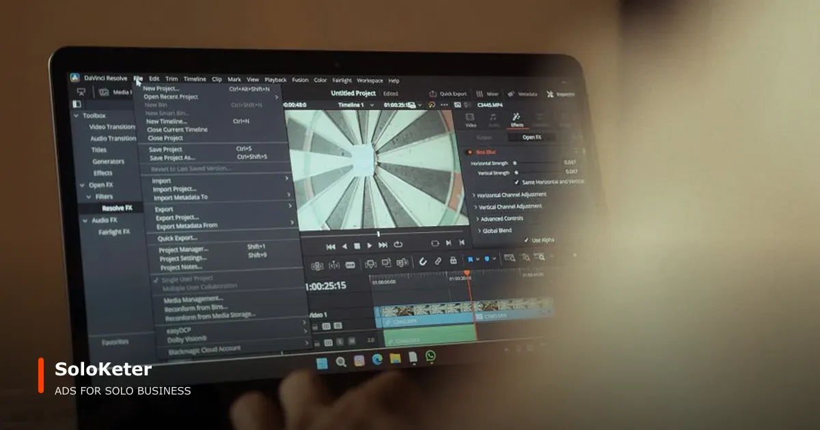Mute the audio track with M button

pos(351,341)
